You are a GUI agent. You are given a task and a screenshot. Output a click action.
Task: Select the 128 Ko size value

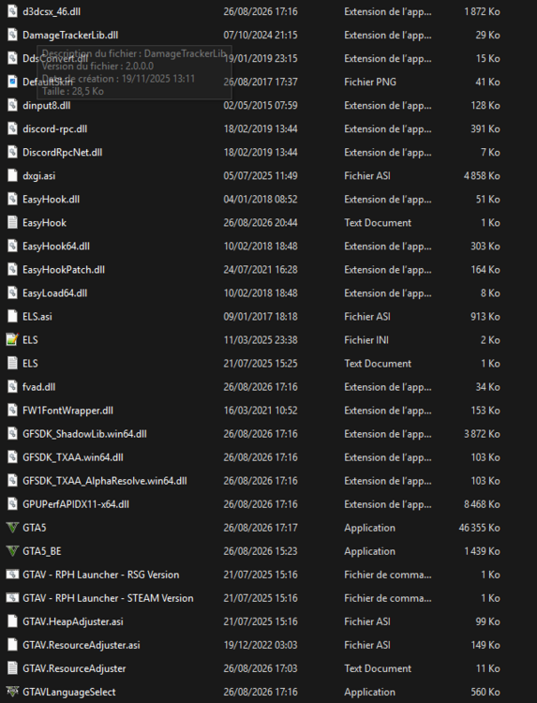point(485,105)
